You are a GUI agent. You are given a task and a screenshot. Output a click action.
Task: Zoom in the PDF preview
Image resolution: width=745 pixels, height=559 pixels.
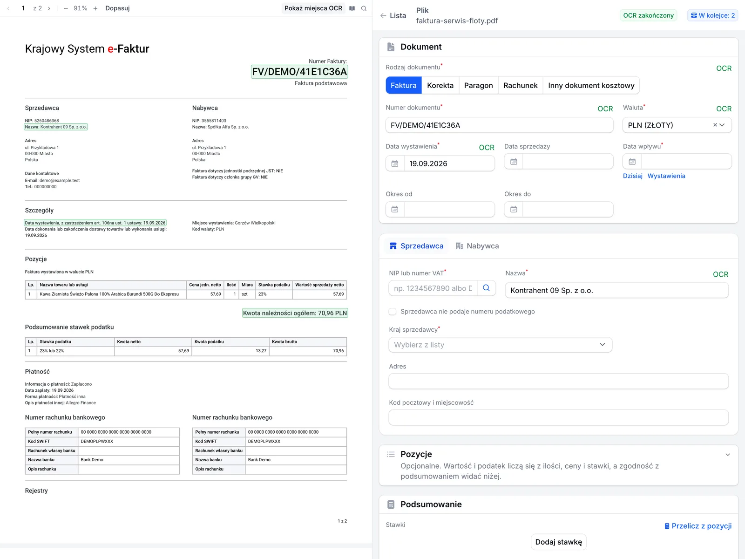(95, 8)
